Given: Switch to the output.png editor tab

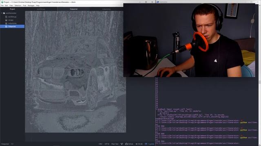Looking at the screenshot, I should tap(106, 9).
